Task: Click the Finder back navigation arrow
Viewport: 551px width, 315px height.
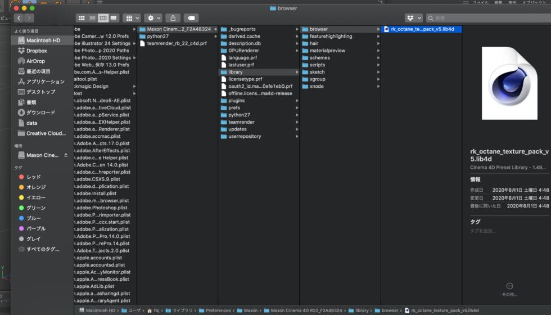Action: [19, 18]
